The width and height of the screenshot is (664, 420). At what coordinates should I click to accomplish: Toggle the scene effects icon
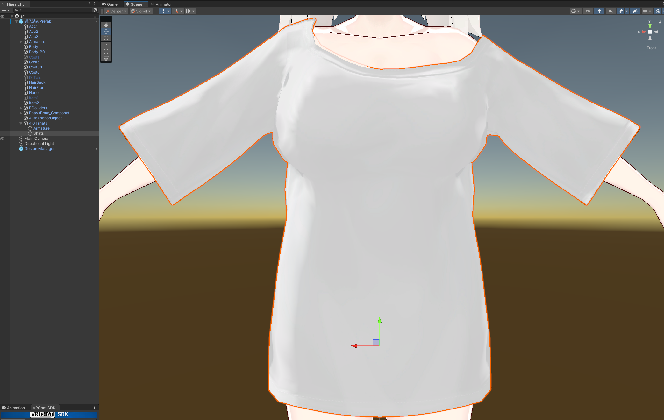[620, 11]
